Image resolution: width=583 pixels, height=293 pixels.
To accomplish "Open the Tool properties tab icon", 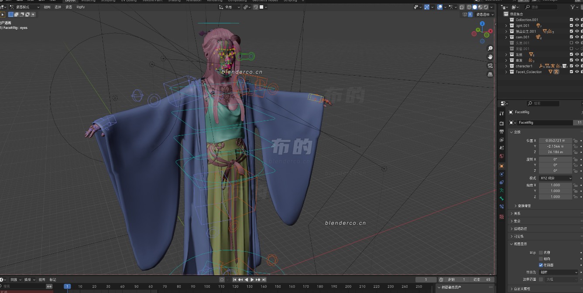I will coord(502,113).
